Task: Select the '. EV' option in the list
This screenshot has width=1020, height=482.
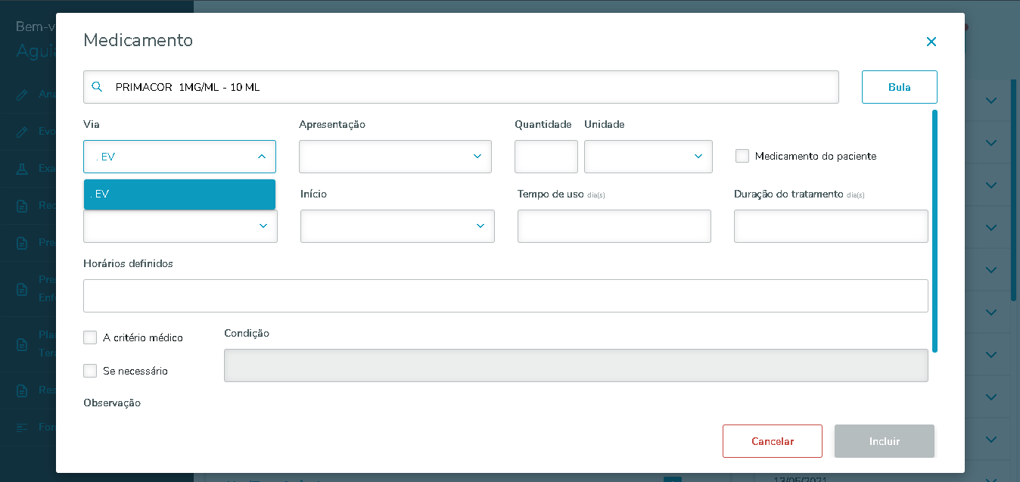Action: tap(179, 194)
